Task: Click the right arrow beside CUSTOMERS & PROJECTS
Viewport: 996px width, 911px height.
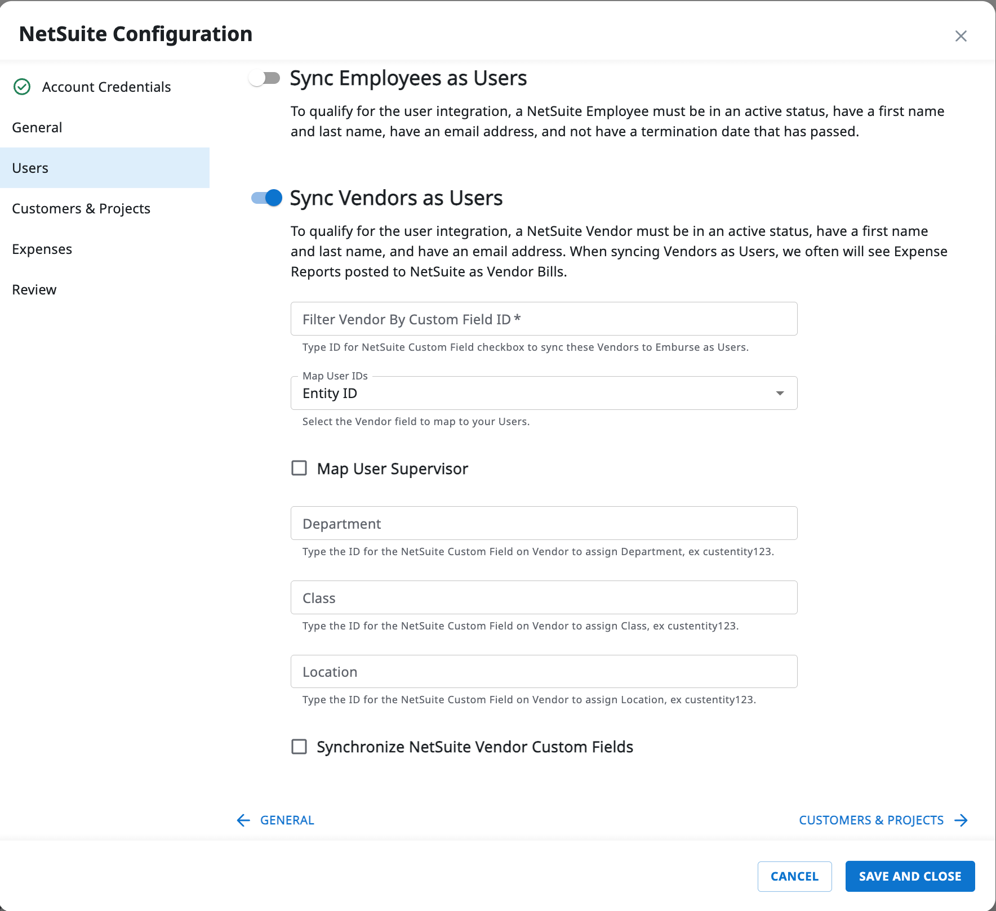Action: click(961, 820)
